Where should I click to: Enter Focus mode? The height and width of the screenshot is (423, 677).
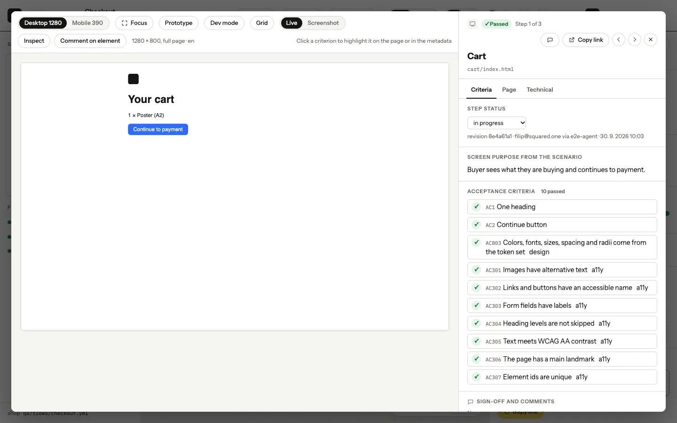click(x=134, y=23)
